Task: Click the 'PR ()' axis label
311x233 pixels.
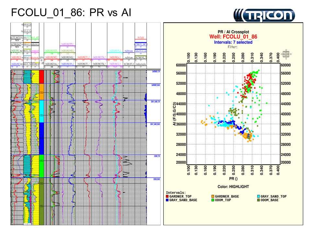Action: 233,179
